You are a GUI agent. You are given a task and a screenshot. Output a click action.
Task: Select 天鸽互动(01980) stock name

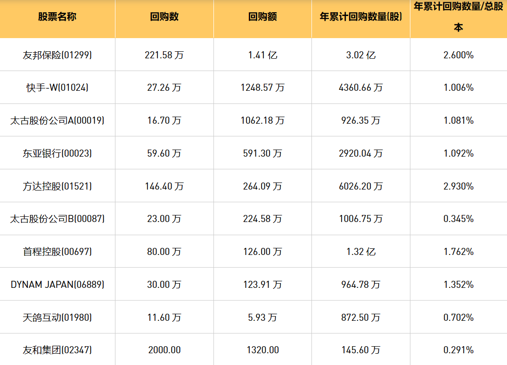[57, 317]
